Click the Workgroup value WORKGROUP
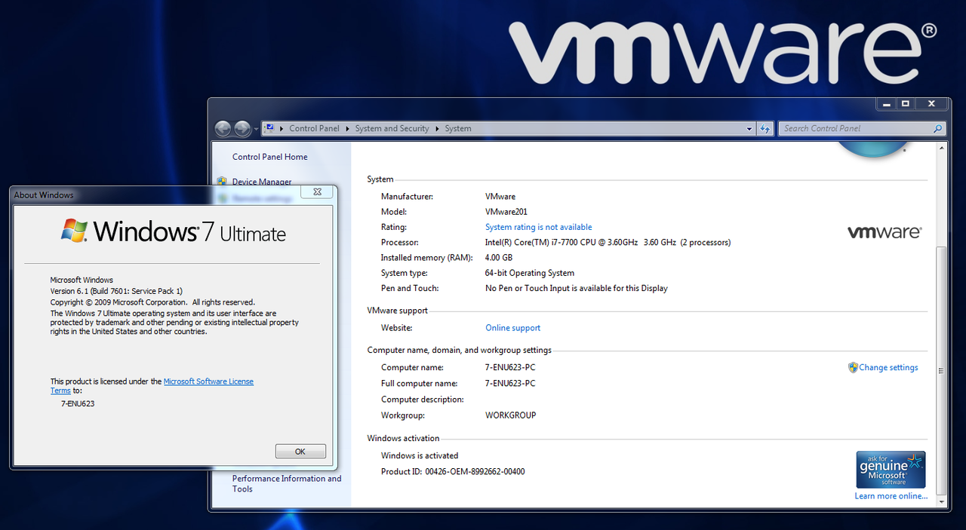Viewport: 966px width, 530px height. click(x=511, y=415)
